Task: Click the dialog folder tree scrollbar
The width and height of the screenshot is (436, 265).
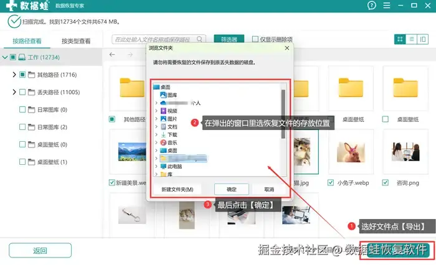Action: pos(283,114)
